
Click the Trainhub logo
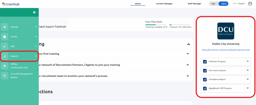tap(10, 4)
